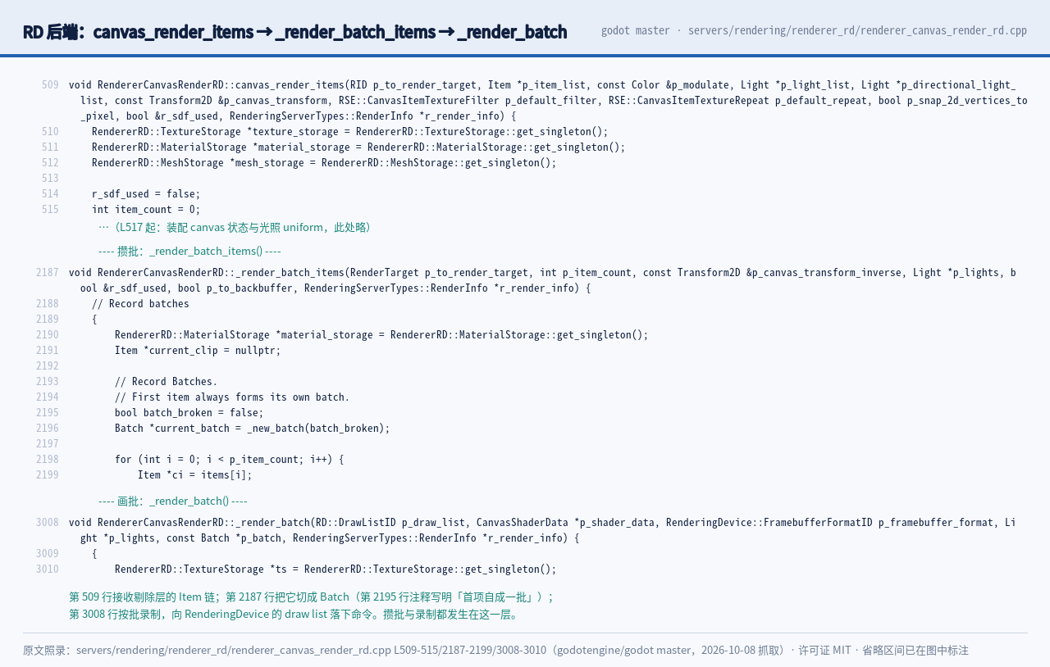Screen dimensions: 1050x667
Task: Click the summary sentence starting "第 509 行接收剔除层"
Action: point(312,597)
